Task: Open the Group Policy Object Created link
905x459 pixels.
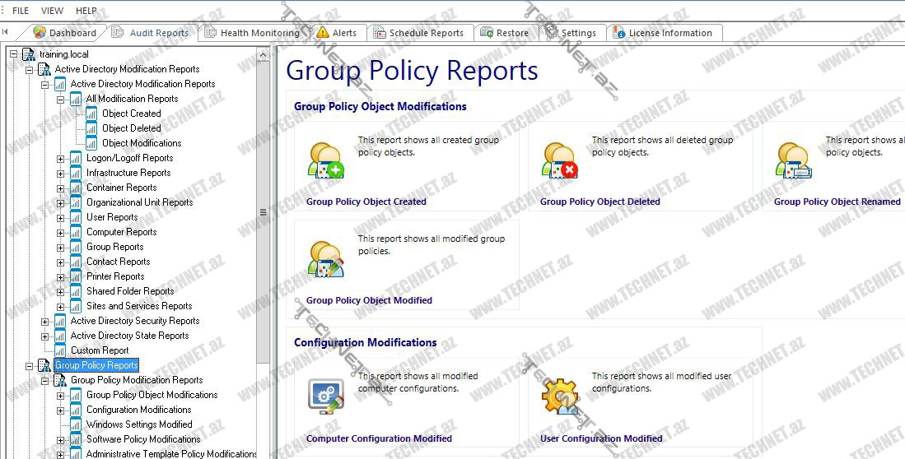Action: 366,202
